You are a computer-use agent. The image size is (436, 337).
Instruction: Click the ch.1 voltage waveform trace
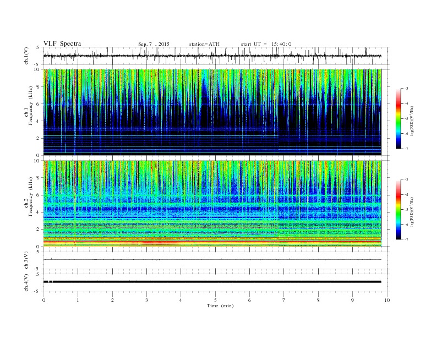(x=212, y=56)
